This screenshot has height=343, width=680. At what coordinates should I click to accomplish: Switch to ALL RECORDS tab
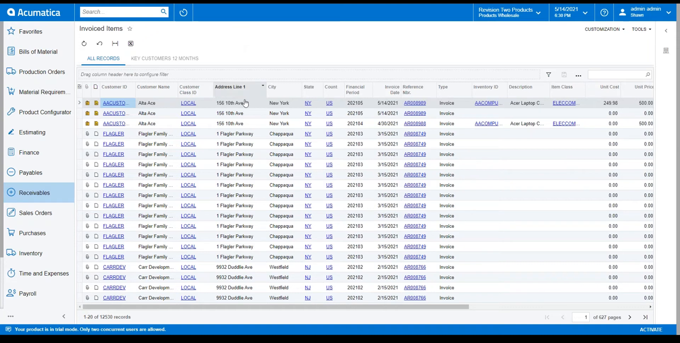(103, 58)
